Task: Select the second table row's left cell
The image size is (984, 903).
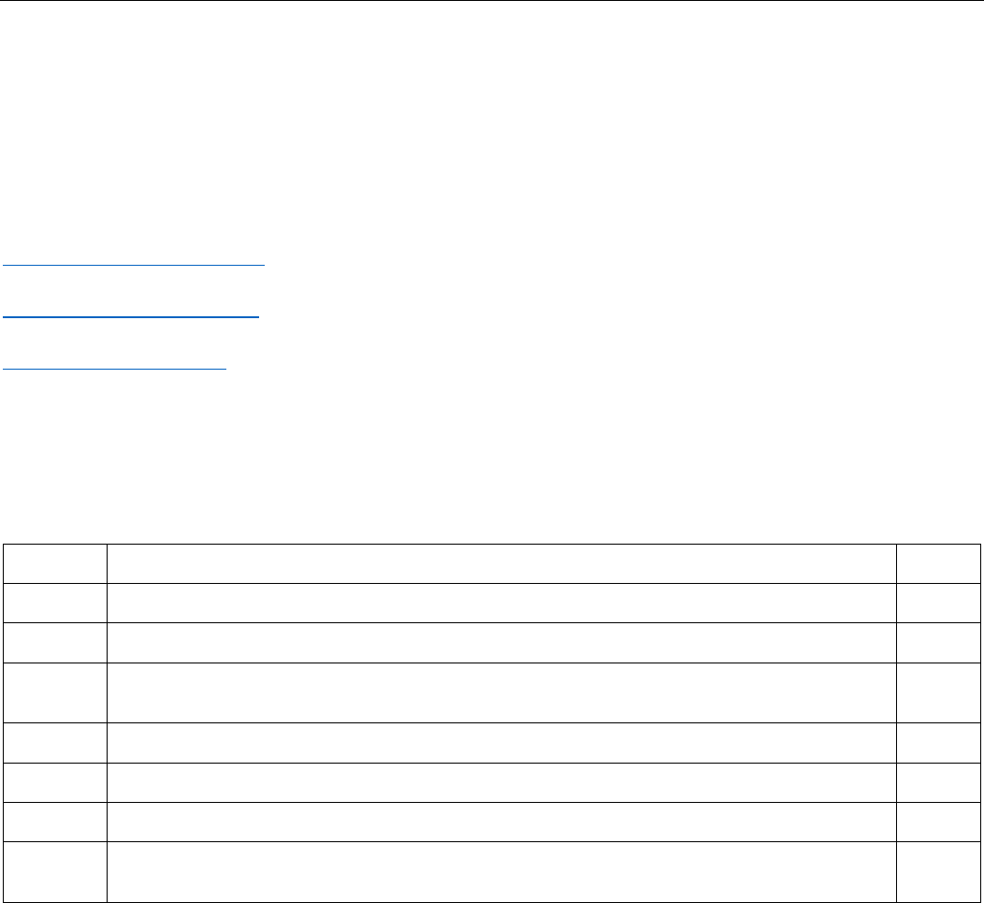Action: [54, 603]
